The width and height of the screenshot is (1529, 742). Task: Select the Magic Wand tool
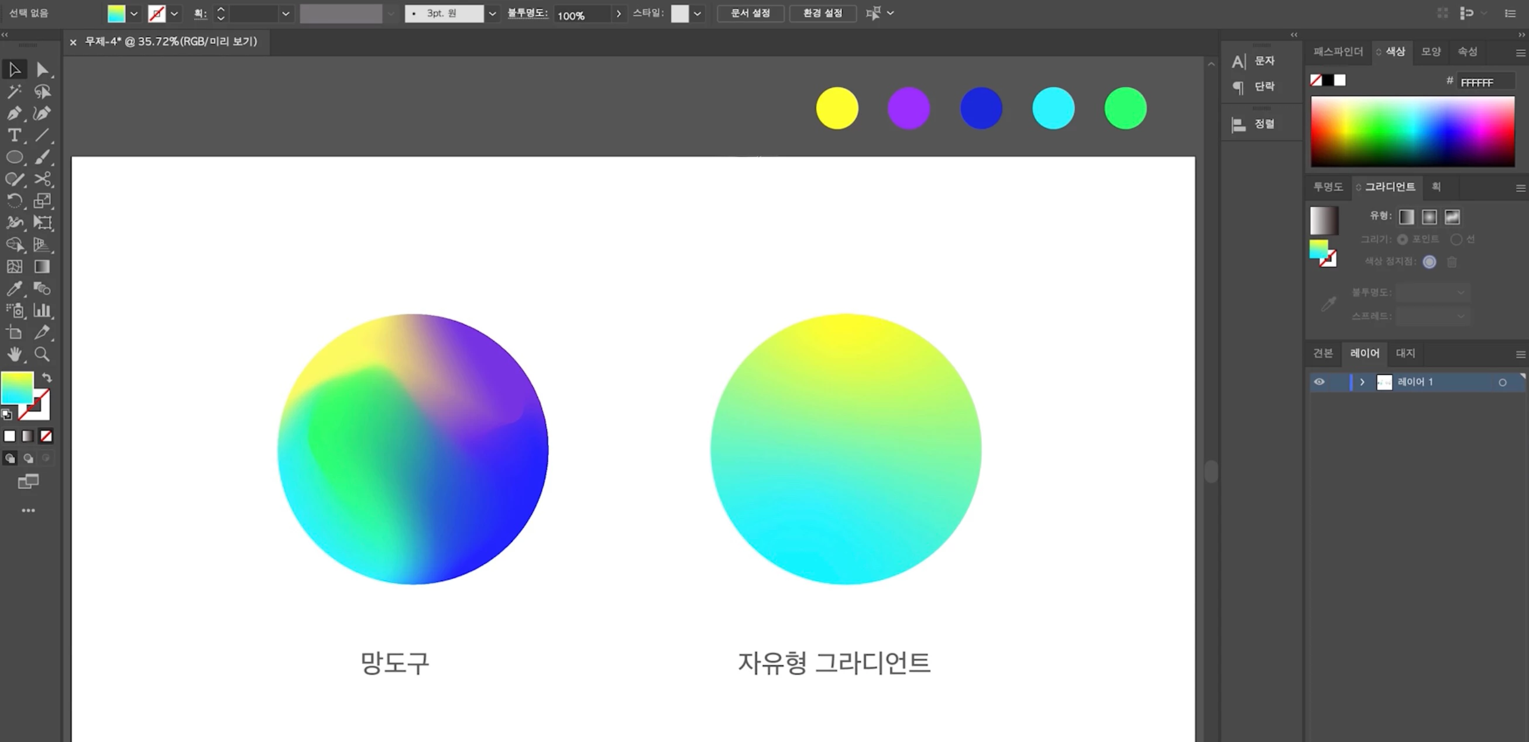14,91
